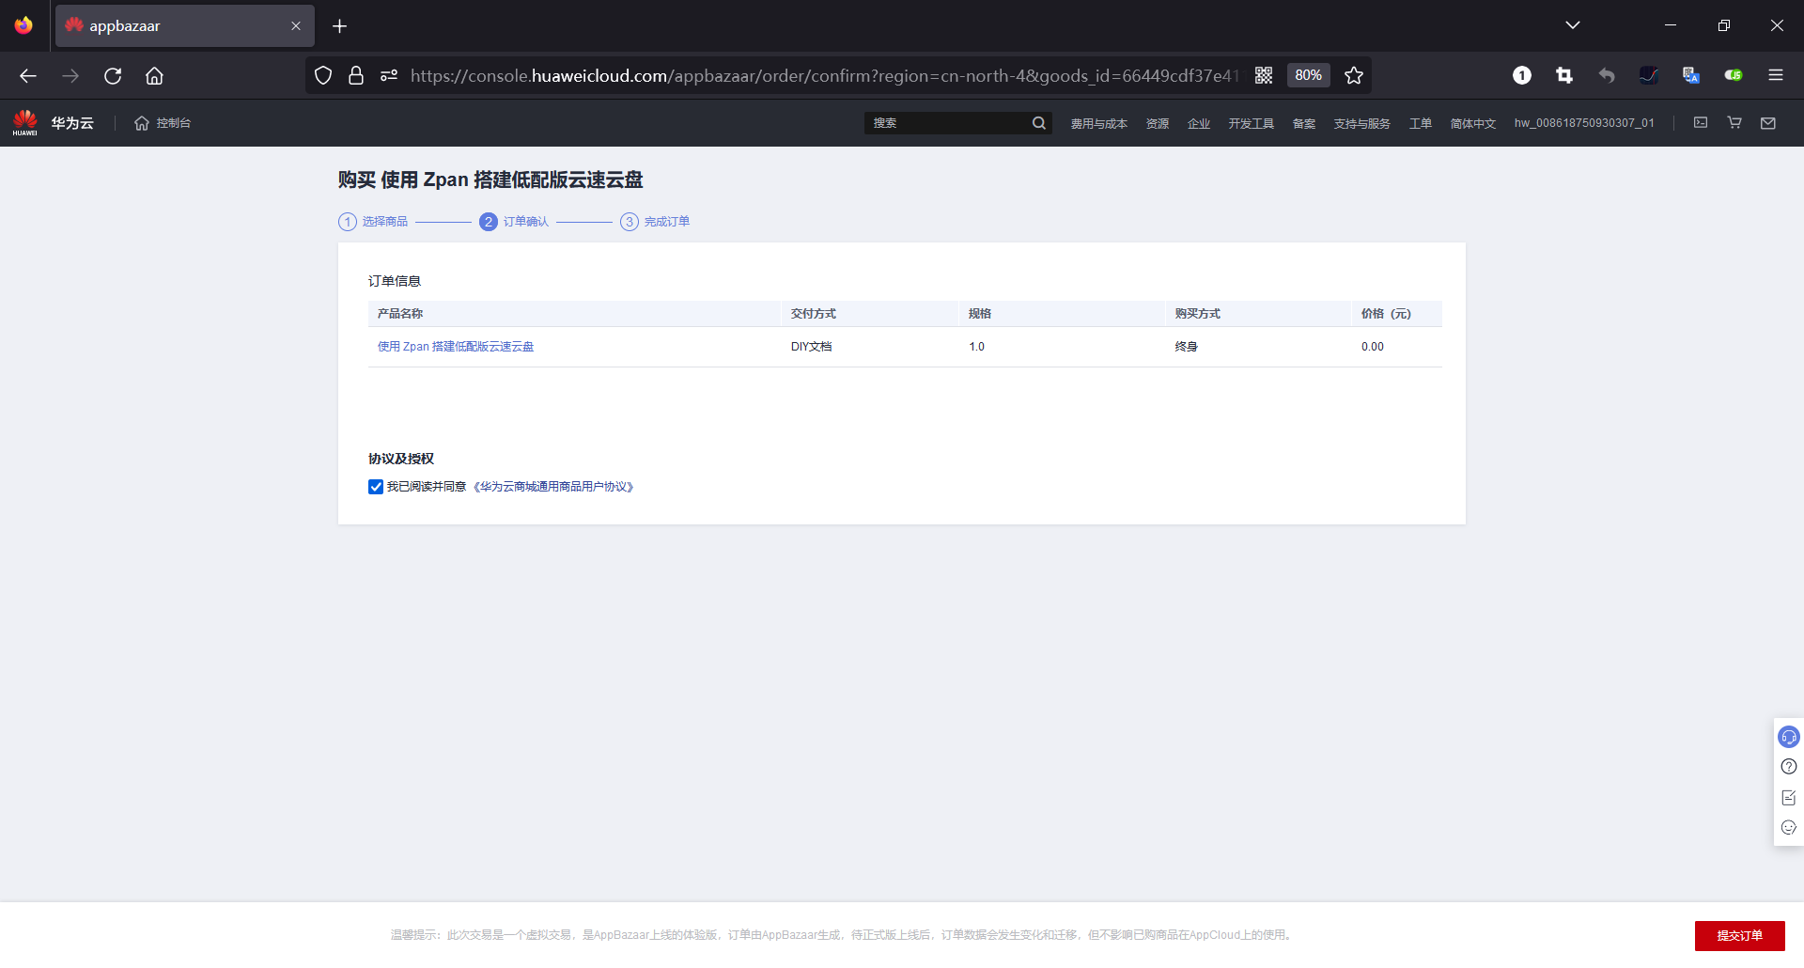Click the 终身 purchase mode cell
Screen dimensions: 1804x968
click(1186, 347)
